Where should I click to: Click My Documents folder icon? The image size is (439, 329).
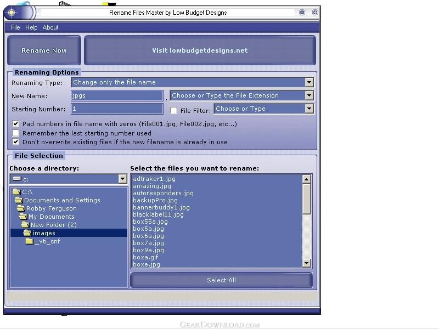coord(23,217)
